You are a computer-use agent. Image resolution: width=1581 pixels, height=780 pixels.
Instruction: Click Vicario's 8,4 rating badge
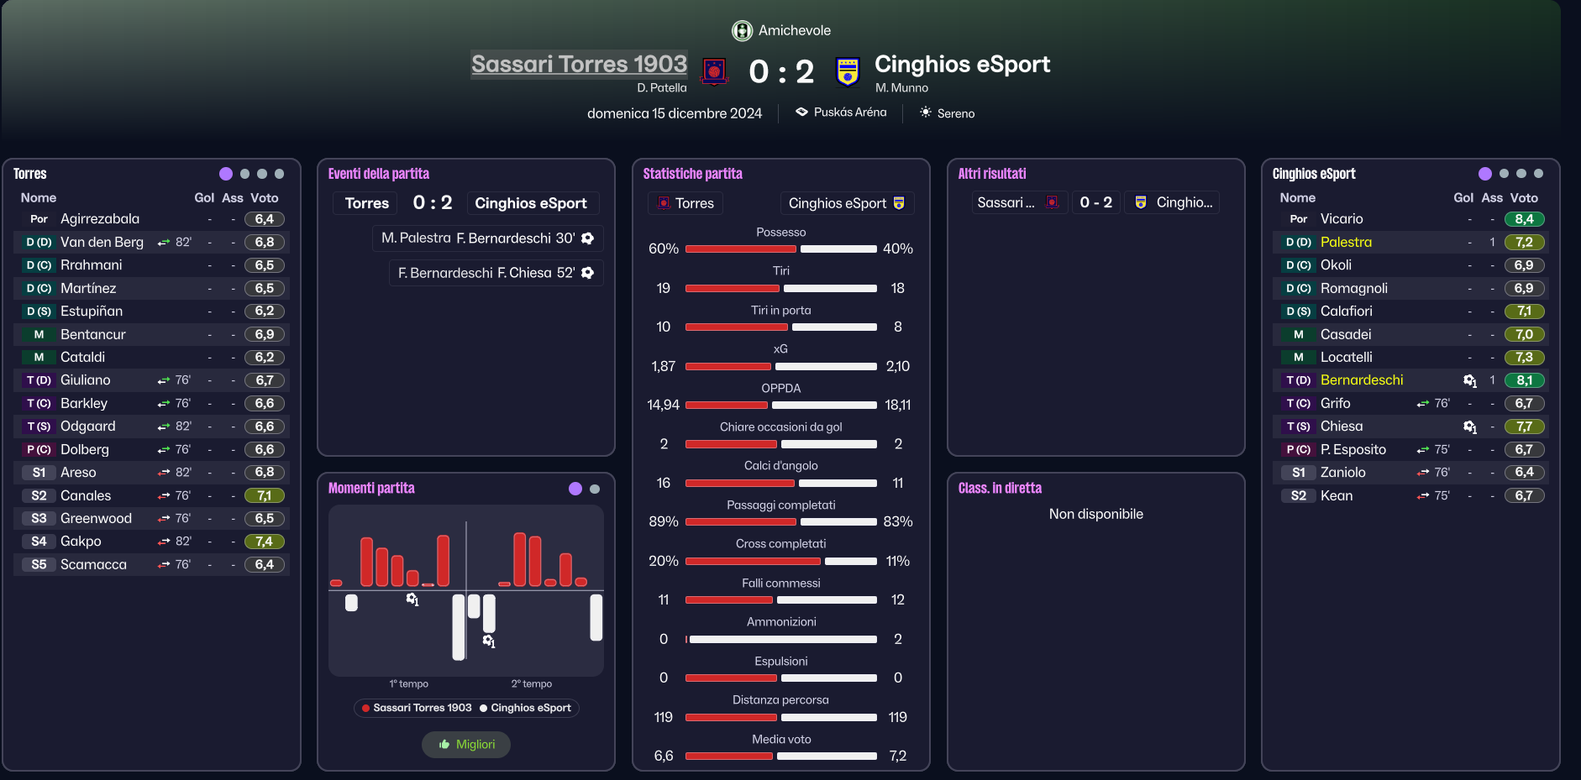(x=1525, y=219)
